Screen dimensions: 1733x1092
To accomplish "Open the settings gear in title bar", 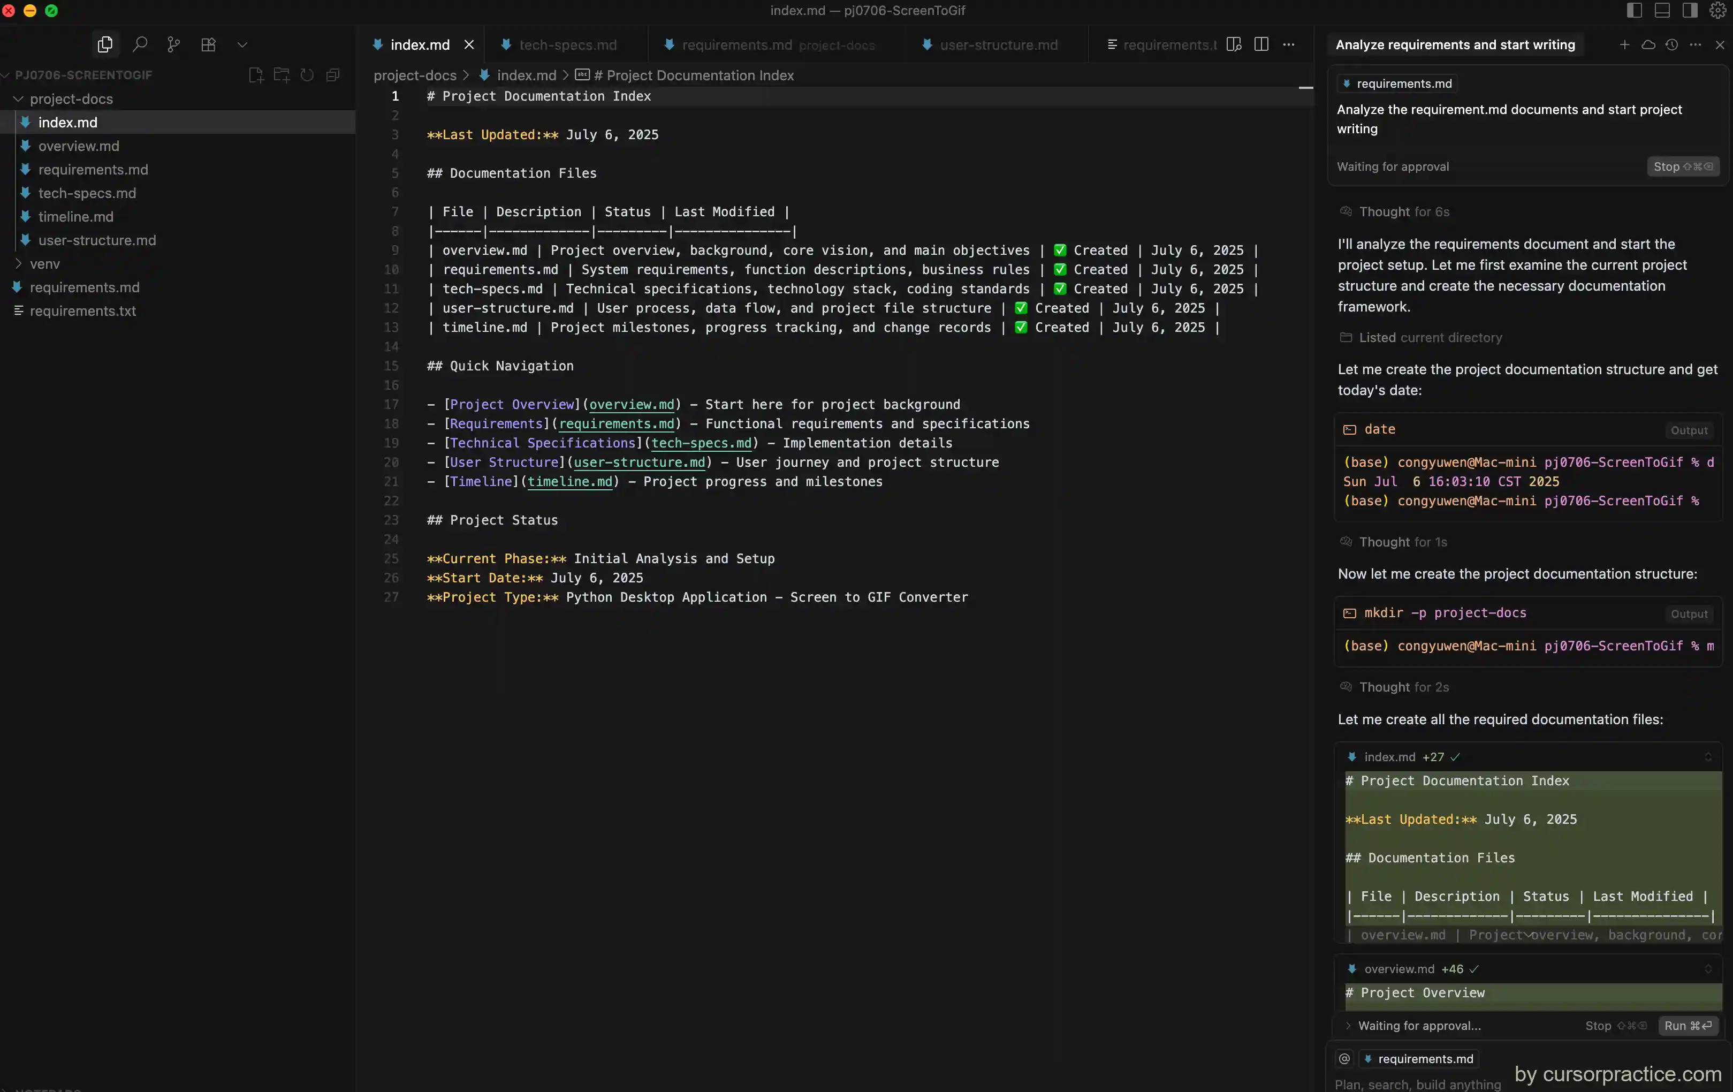I will click(x=1718, y=10).
